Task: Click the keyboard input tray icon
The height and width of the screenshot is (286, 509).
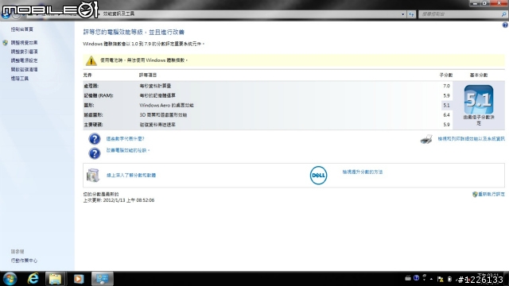Action: coord(408,278)
